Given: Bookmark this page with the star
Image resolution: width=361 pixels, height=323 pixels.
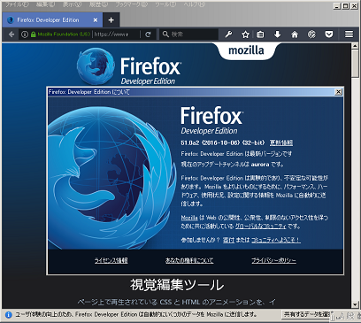Looking at the screenshot, I should coord(245,35).
